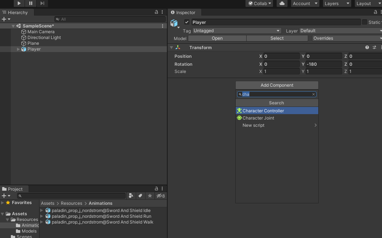Toggle the Static checkbox
This screenshot has width=382, height=238.
[x=365, y=22]
